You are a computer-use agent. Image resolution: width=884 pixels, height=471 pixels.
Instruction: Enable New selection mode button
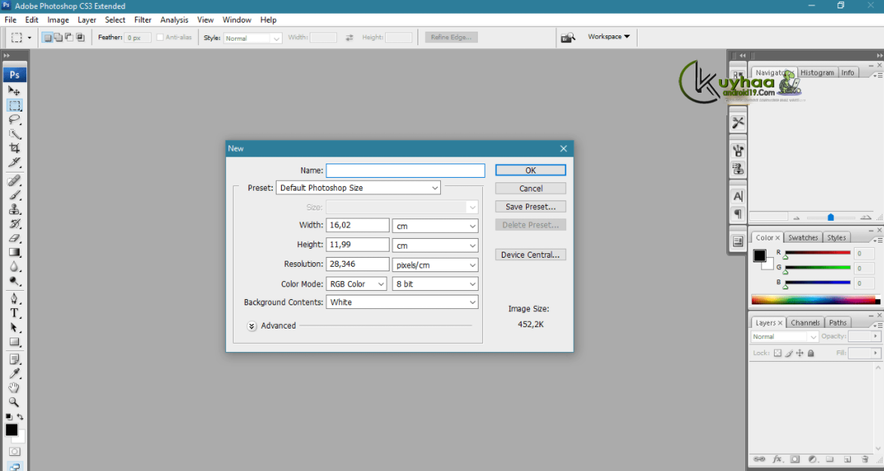pos(48,37)
